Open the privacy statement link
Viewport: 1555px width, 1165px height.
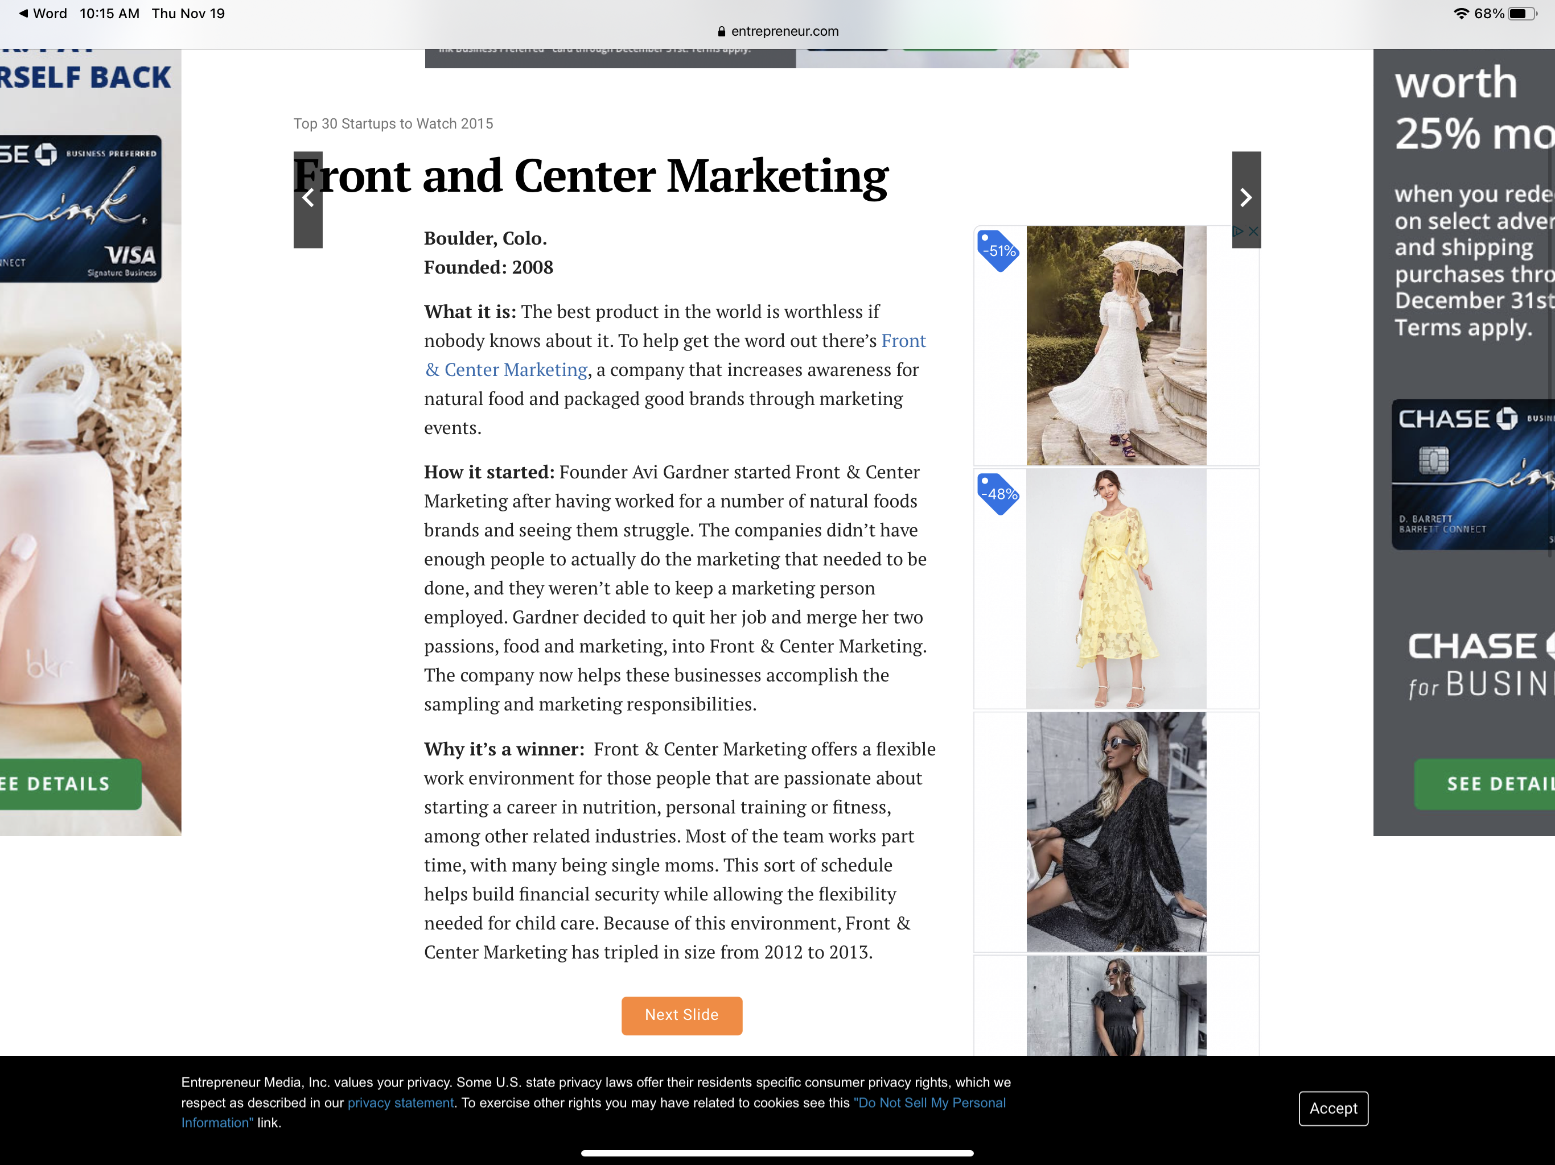tap(401, 1102)
